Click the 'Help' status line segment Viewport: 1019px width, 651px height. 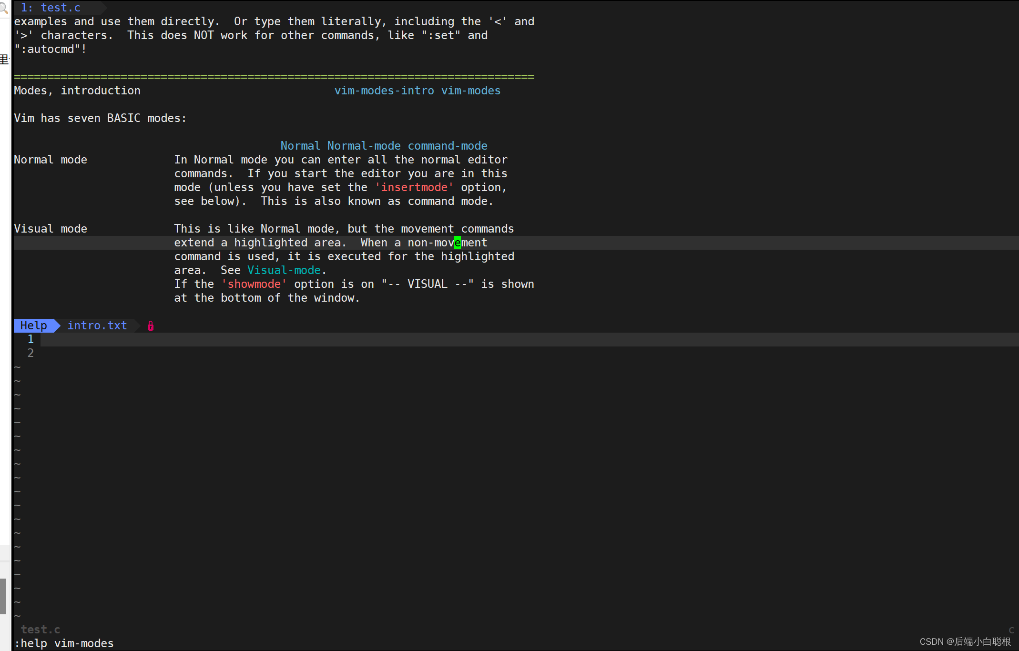pyautogui.click(x=34, y=325)
